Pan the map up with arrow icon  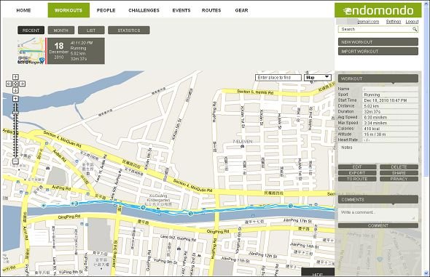(15, 77)
